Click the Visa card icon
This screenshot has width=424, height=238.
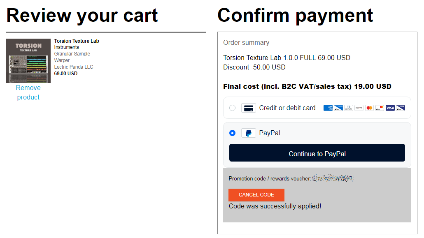pos(390,108)
